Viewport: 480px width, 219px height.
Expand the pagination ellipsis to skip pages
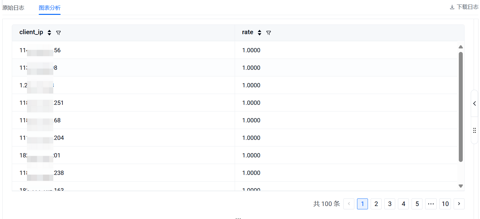(x=431, y=204)
